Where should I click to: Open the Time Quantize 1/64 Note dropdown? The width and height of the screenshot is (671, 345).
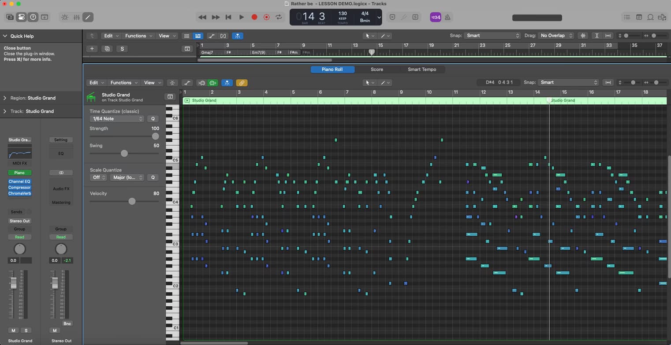pyautogui.click(x=117, y=119)
